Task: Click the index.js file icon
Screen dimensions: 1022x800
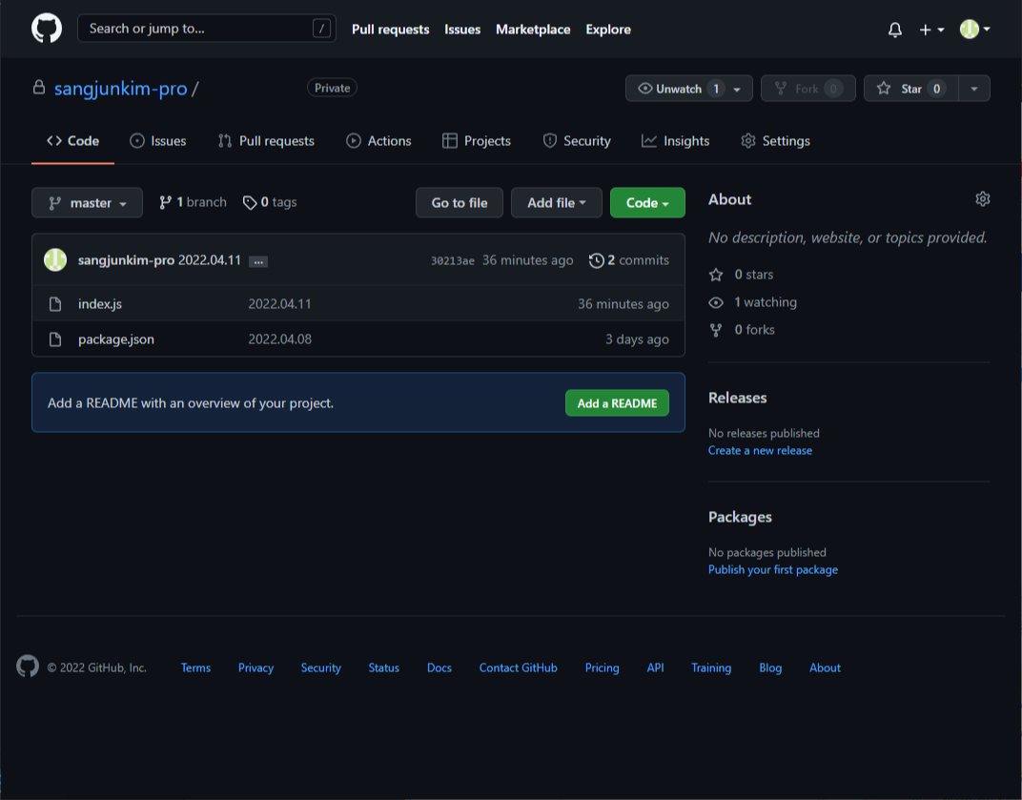Action: point(55,304)
